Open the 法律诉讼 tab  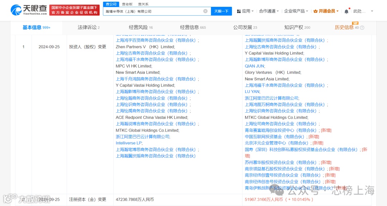click(89, 27)
